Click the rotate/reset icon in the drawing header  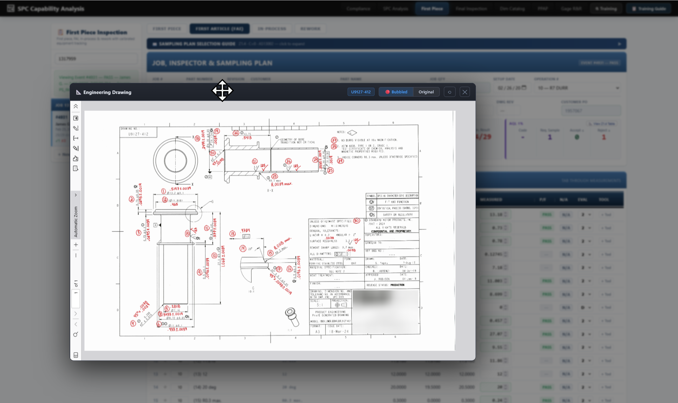coord(449,92)
